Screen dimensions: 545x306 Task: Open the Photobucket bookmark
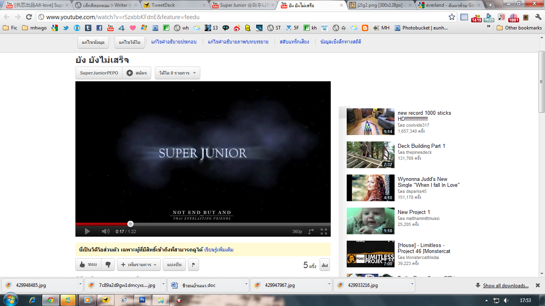click(421, 28)
